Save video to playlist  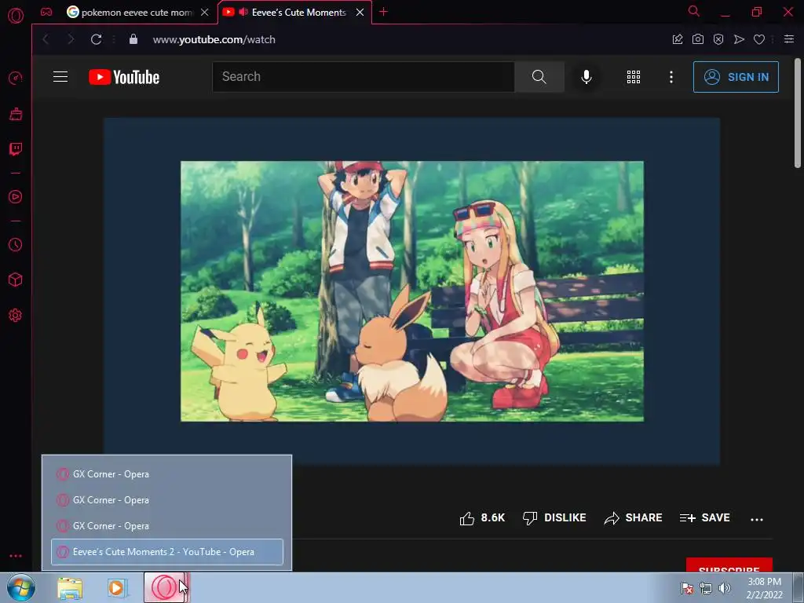(x=704, y=518)
